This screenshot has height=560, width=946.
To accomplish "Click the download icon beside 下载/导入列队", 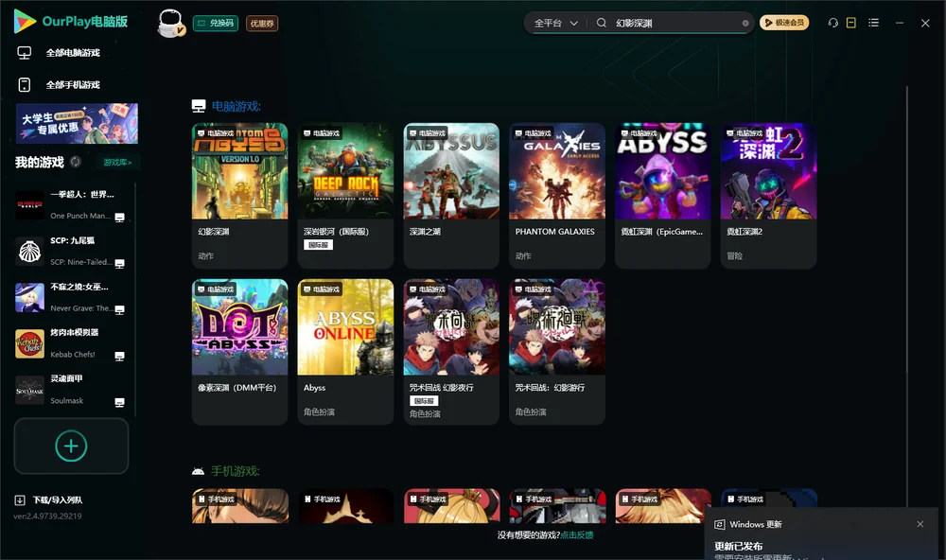I will [20, 500].
